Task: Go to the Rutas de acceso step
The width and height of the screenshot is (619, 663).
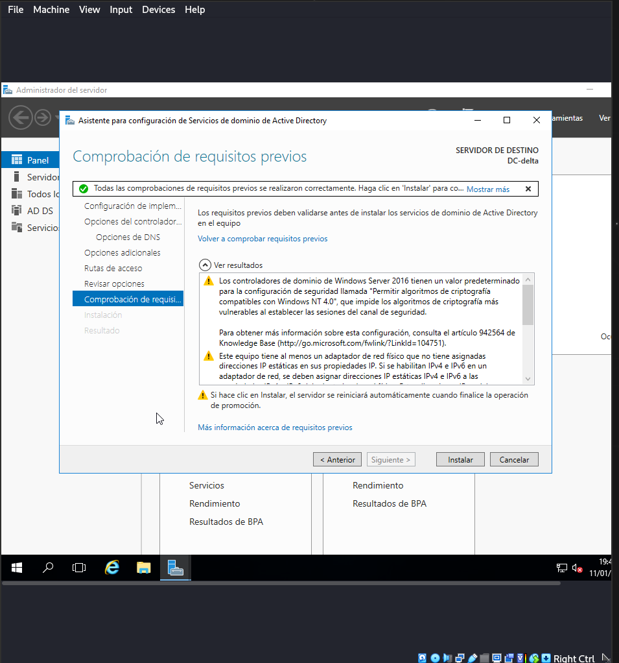Action: (x=113, y=269)
